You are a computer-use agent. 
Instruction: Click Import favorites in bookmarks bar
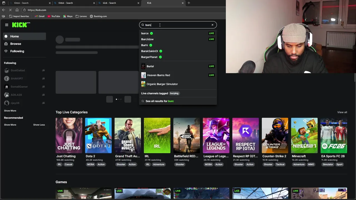pos(19,16)
